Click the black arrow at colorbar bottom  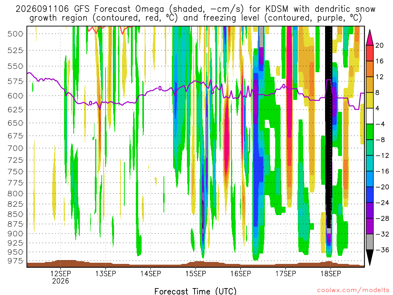[370, 258]
